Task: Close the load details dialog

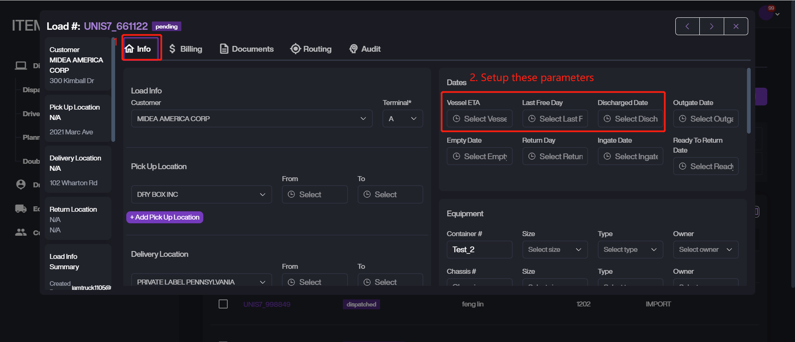Action: [x=736, y=26]
